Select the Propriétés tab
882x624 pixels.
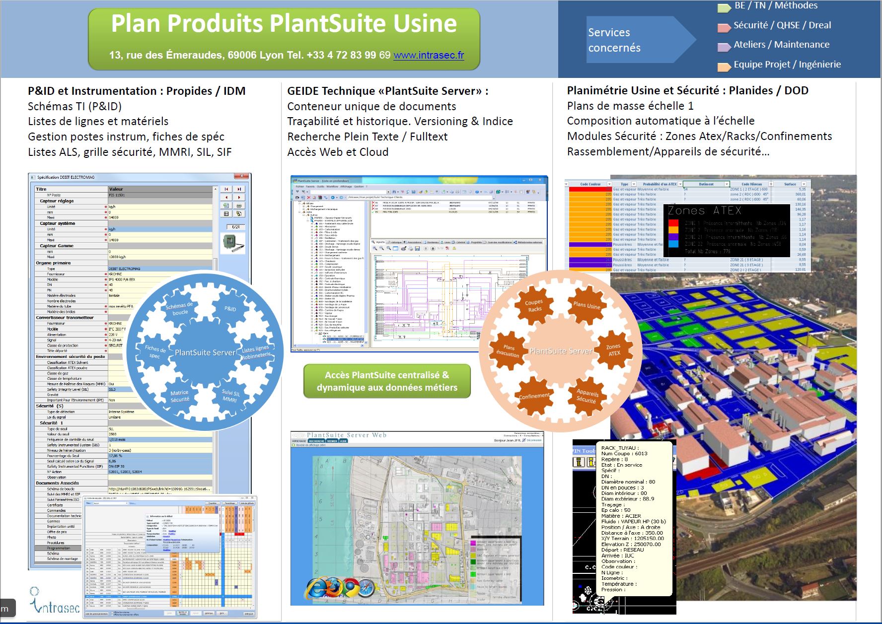point(474,242)
